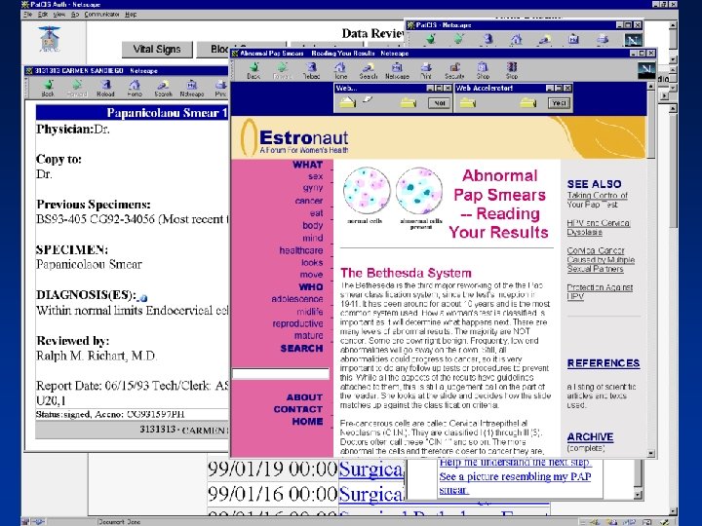Click Cervical Cancer Caused by Multiple Sexual Partners
702x526 pixels.
pyautogui.click(x=601, y=259)
